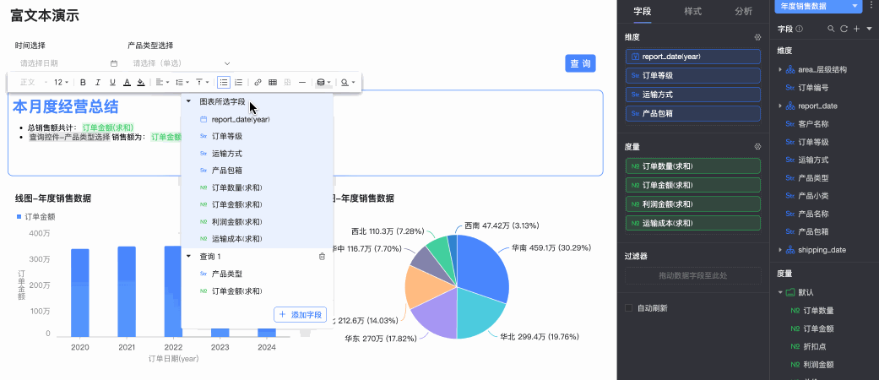879x380 pixels.
Task: Click report_date(year) dimension pill
Action: click(x=693, y=57)
